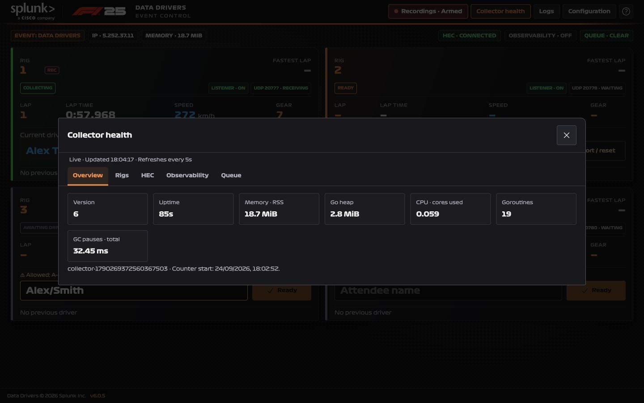Click Ready button beside the Attendee name field
Viewport: 644px width, 403px height.
pos(596,291)
